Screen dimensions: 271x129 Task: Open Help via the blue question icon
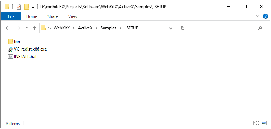[266, 16]
